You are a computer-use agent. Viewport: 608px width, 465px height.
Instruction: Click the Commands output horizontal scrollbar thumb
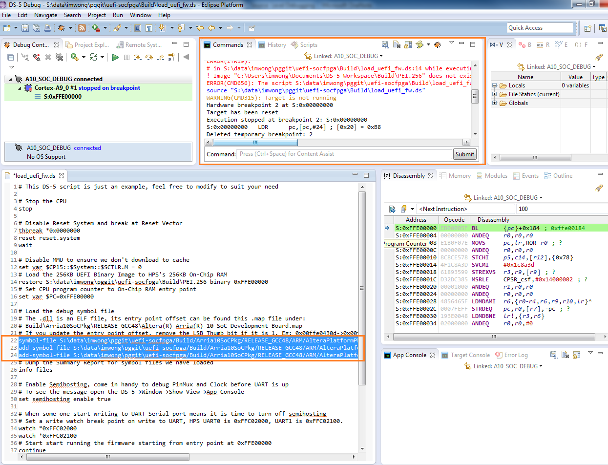(255, 142)
